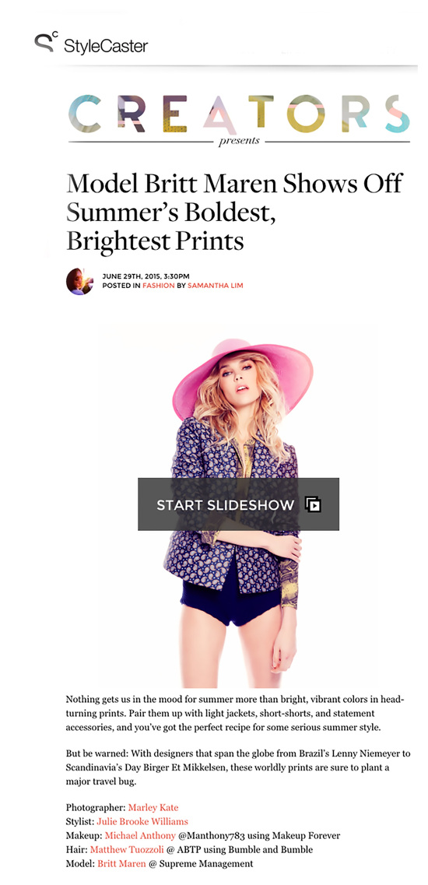Open model Britt Maren credit link
Screen dimensions: 428x885
(x=121, y=863)
